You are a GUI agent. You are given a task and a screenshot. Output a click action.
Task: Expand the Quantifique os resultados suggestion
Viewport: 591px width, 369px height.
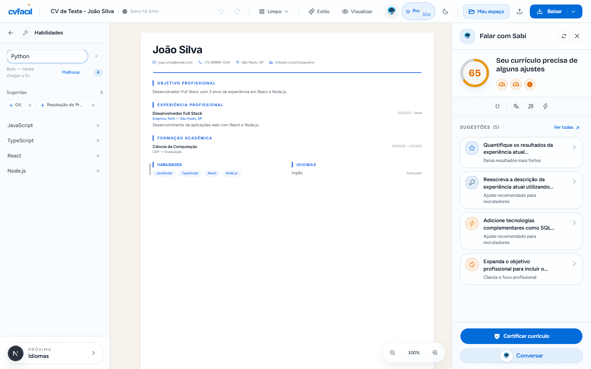point(521,153)
